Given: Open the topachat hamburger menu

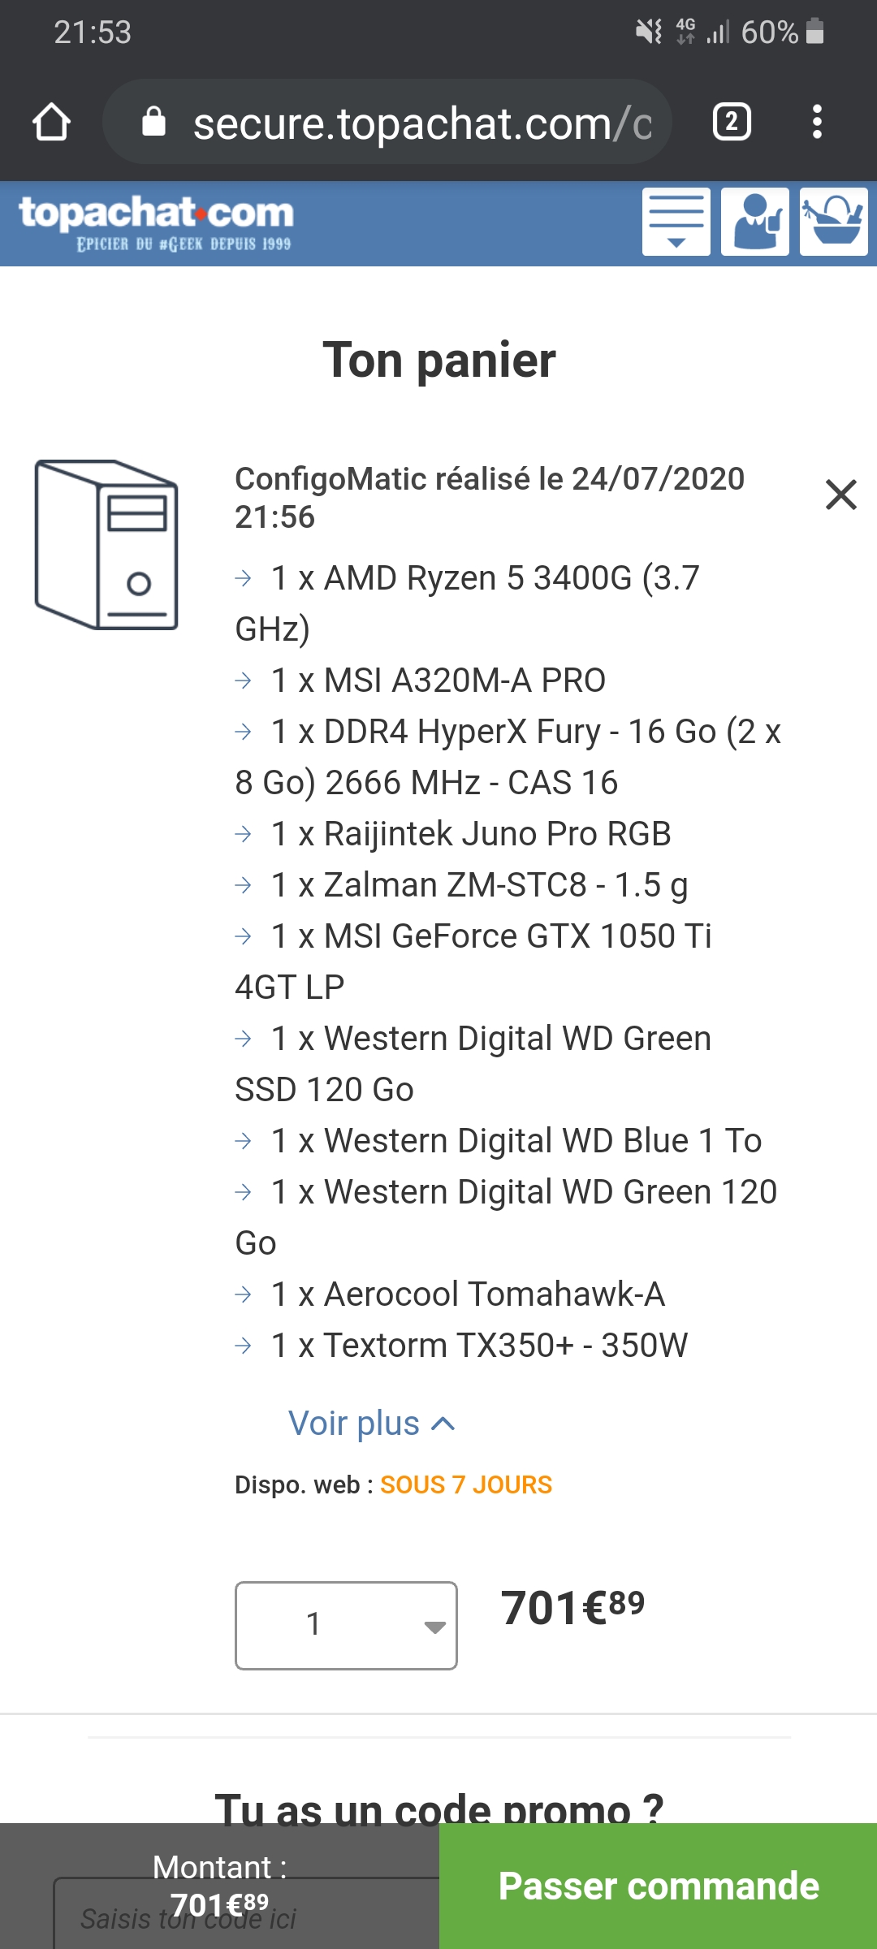Looking at the screenshot, I should coord(676,222).
